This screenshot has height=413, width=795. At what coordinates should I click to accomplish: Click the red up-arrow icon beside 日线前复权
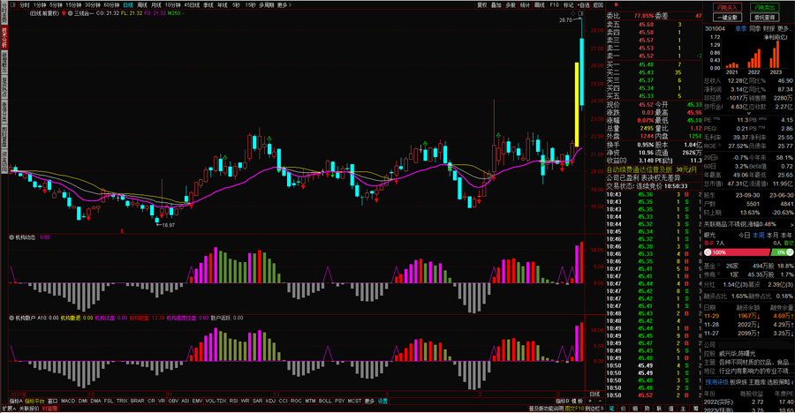point(64,14)
